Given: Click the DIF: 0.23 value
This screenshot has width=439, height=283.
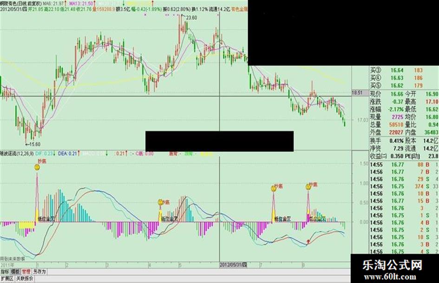Looking at the screenshot, I should click(x=44, y=153).
